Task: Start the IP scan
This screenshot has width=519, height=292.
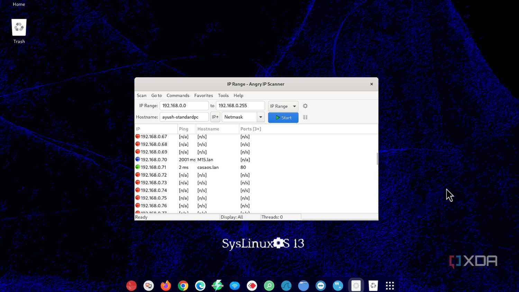Action: click(x=283, y=117)
